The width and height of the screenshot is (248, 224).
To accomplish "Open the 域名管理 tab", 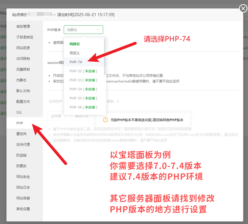I will tap(23, 27).
